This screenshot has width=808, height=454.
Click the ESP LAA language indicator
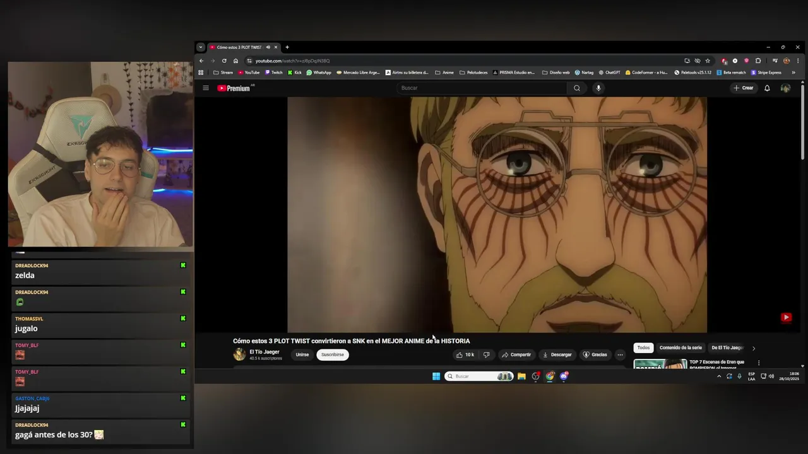point(751,376)
